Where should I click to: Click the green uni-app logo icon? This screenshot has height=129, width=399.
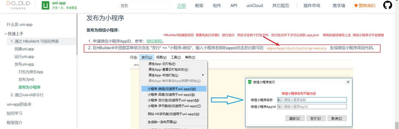(x=46, y=5)
